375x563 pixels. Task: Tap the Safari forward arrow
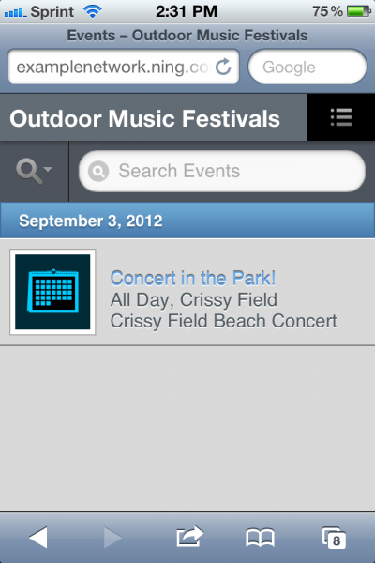[112, 538]
